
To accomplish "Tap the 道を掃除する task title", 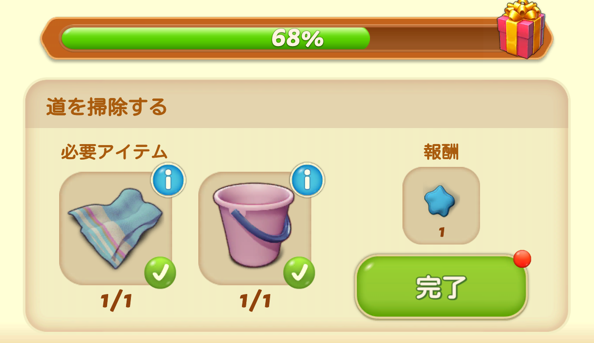I will point(107,107).
